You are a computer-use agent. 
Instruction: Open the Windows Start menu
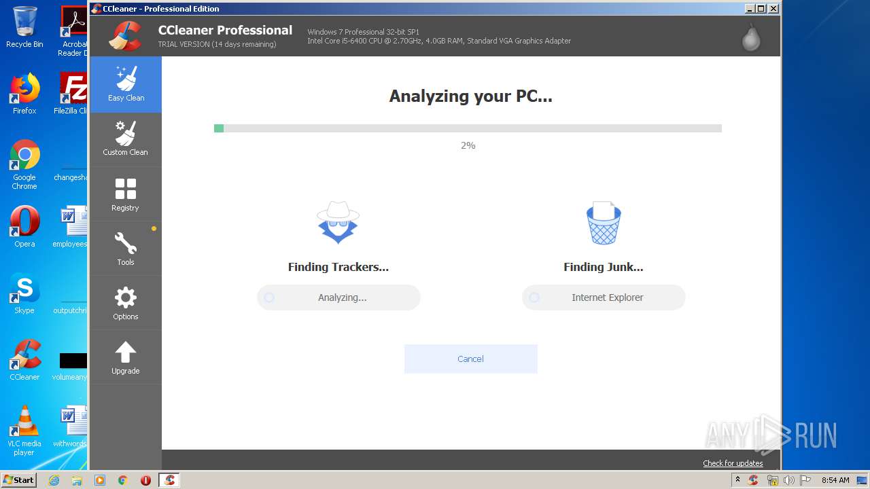click(19, 480)
